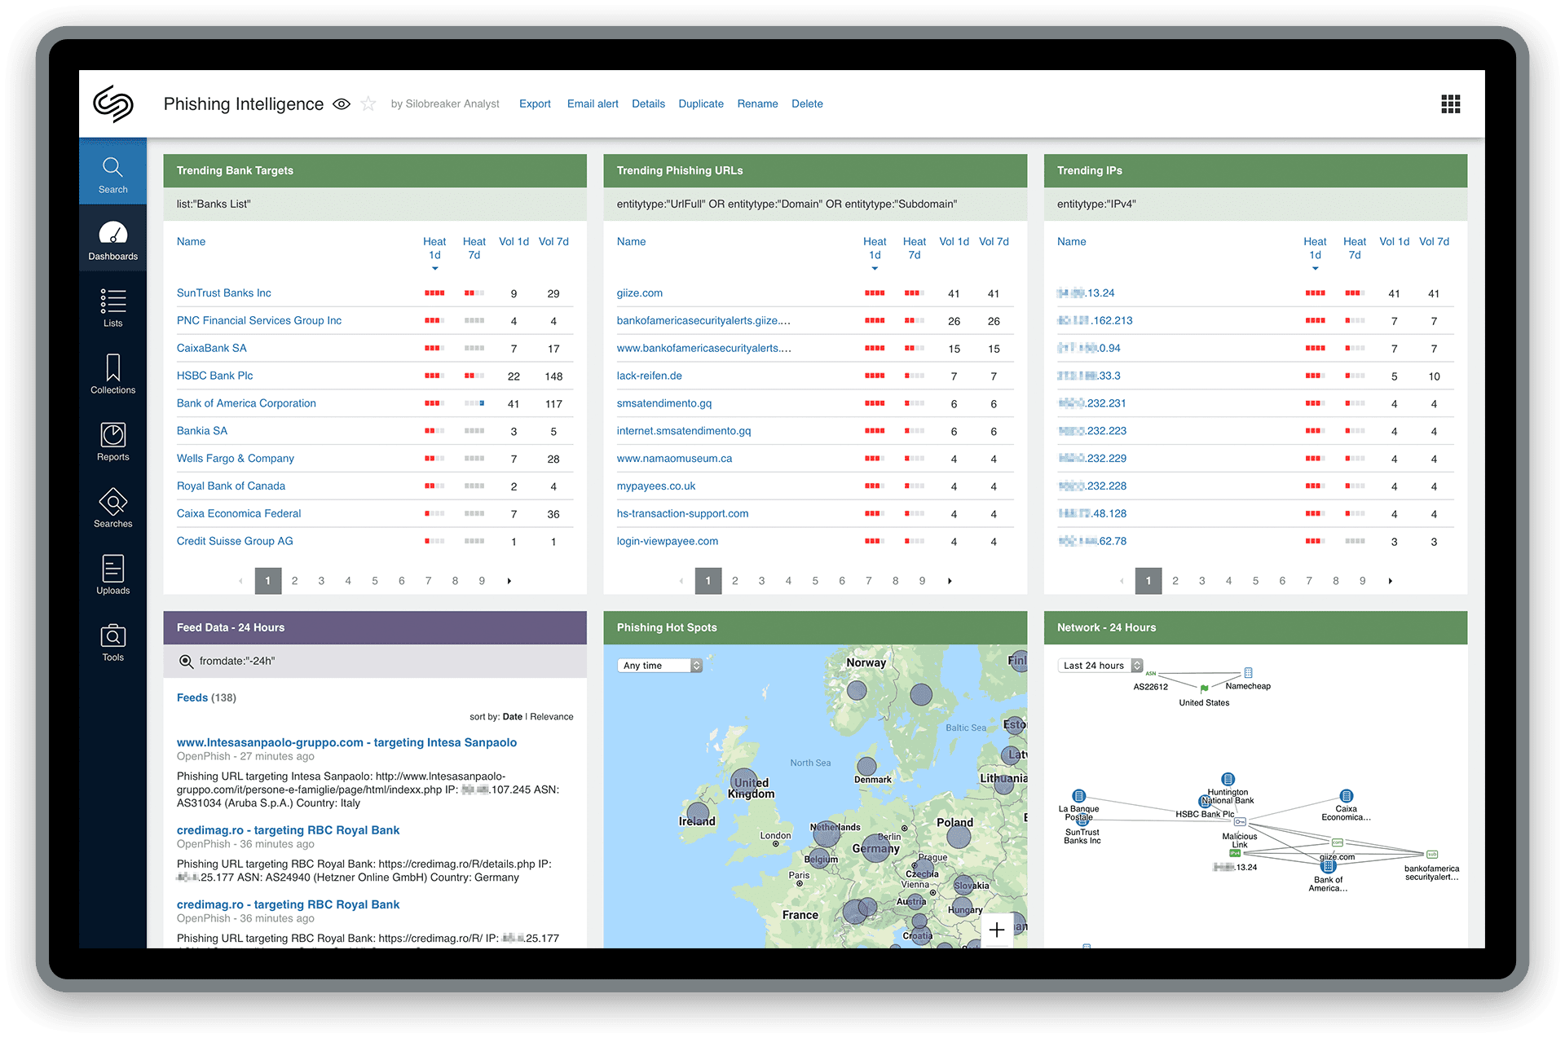Open the first credimag.ro RBC Royal Bank headline

[288, 830]
